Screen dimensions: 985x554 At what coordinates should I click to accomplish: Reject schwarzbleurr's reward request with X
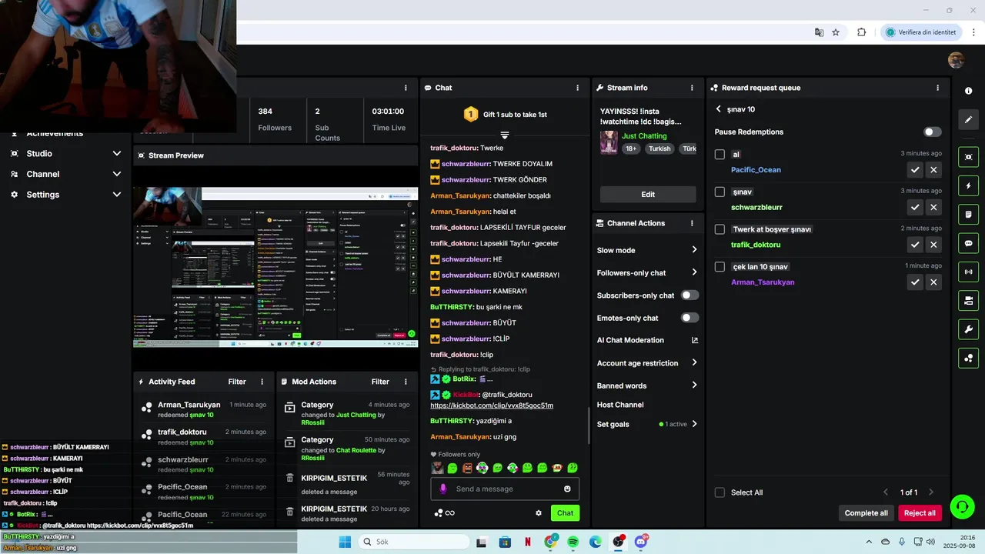(x=933, y=207)
